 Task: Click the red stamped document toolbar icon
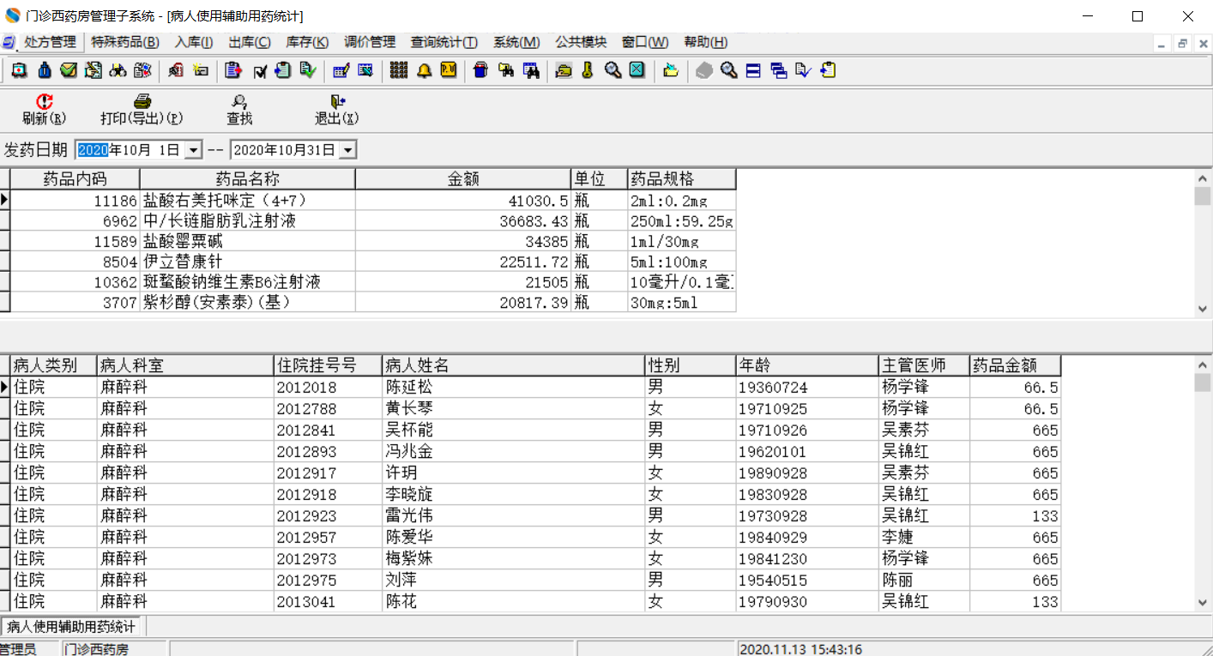[x=176, y=70]
